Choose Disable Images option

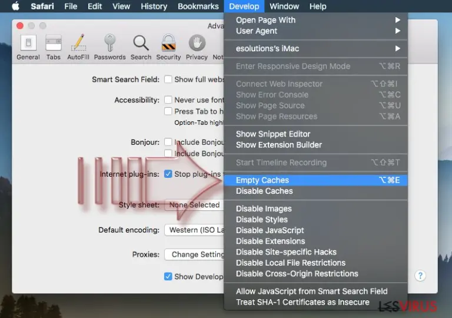click(x=315, y=208)
